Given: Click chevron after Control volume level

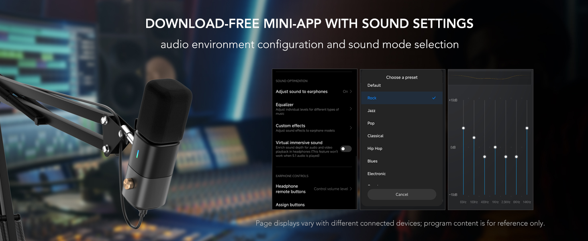Looking at the screenshot, I should coord(351,189).
